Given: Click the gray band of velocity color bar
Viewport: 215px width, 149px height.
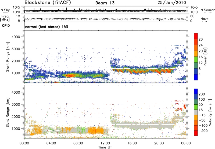Looking at the screenshot, I should [x=196, y=112].
